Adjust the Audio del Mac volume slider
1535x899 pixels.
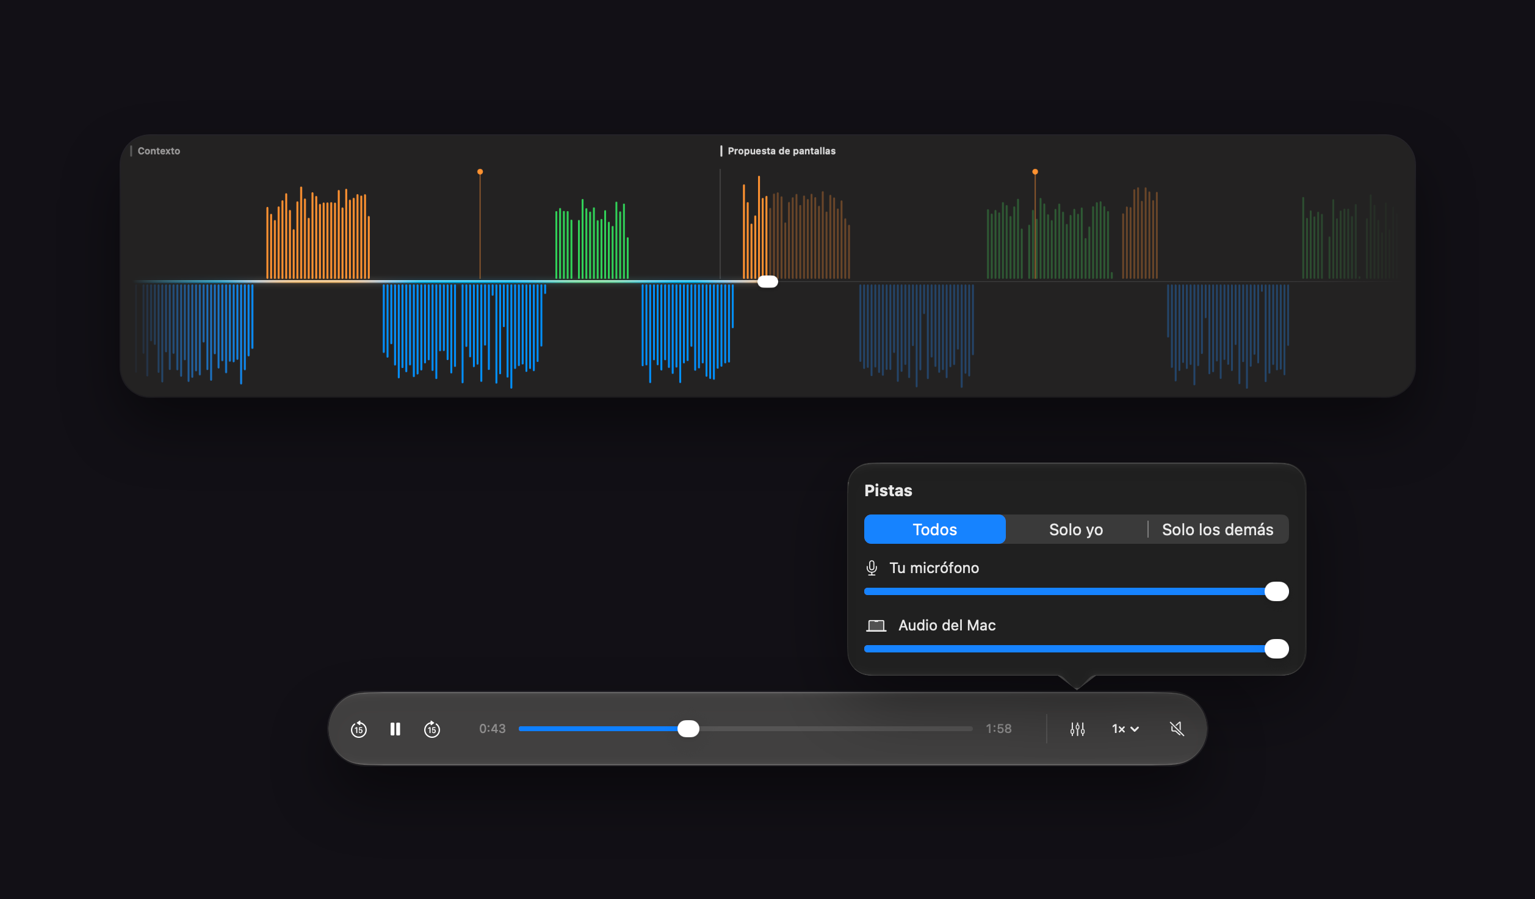point(1077,649)
